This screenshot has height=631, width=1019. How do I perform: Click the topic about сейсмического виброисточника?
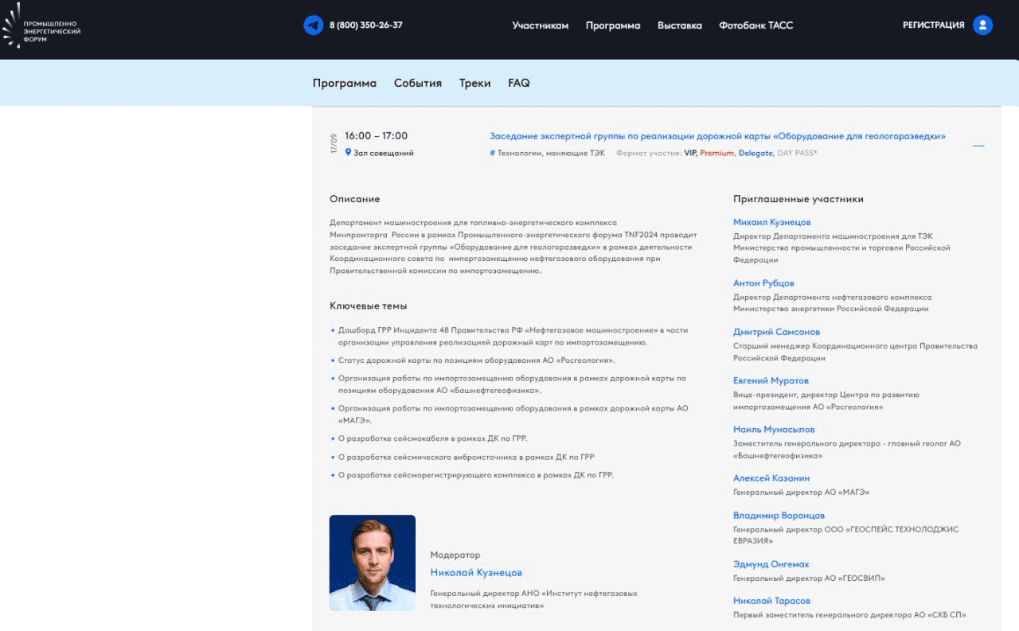pyautogui.click(x=466, y=457)
